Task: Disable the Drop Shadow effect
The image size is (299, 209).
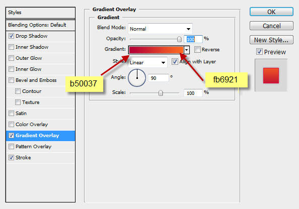Action: tap(11, 36)
